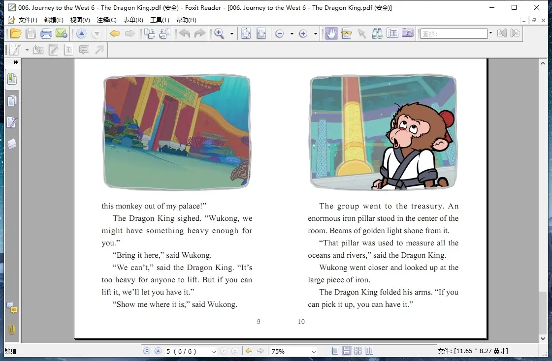This screenshot has height=361, width=552.
Task: Expand the 75% zoom level dropdown
Action: 314,352
